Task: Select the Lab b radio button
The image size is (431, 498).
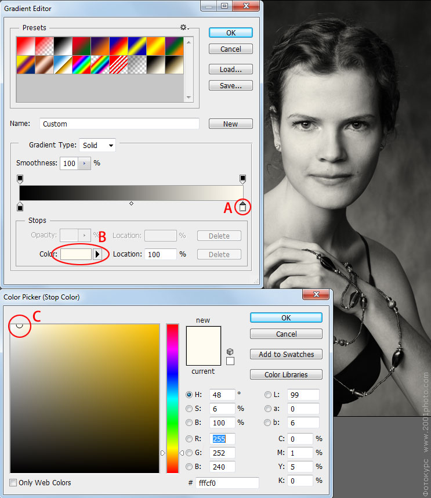Action: tap(268, 423)
